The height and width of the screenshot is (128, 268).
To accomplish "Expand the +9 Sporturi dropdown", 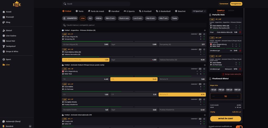I will coord(199,11).
